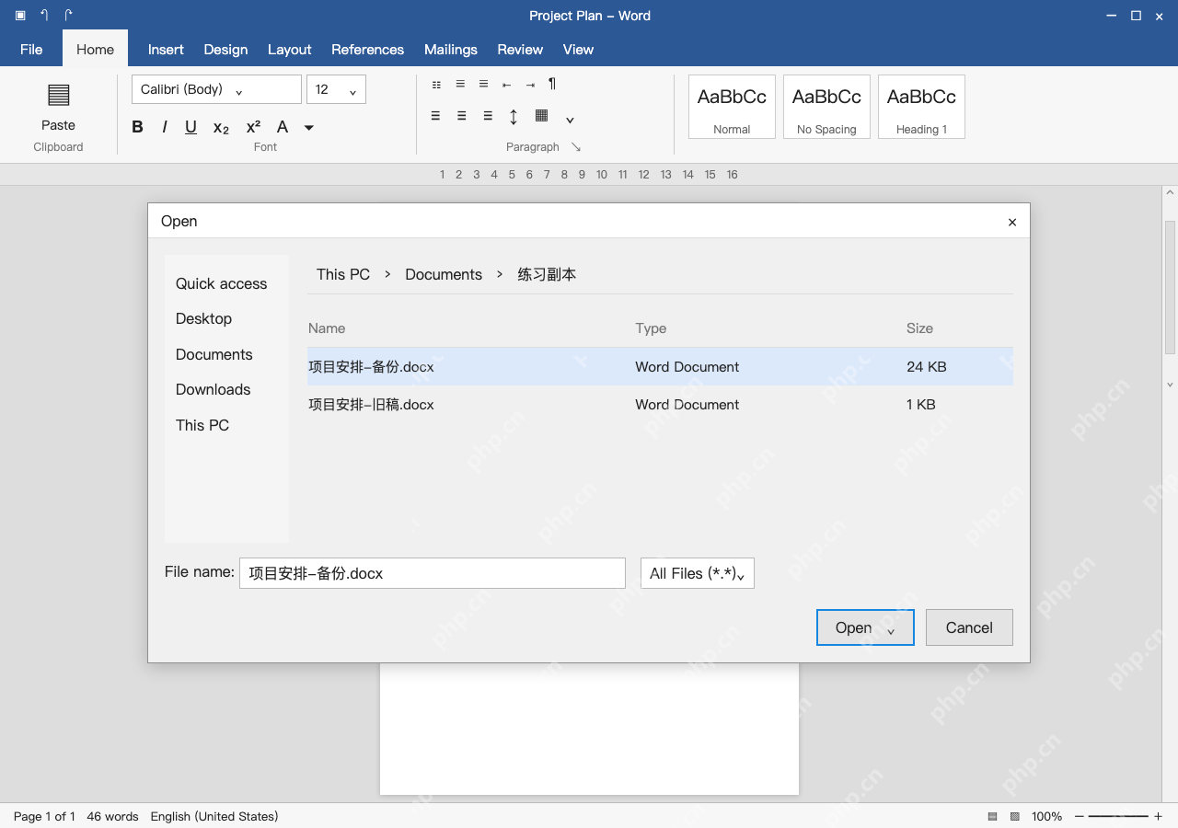1178x828 pixels.
Task: Click 练习副本 in the breadcrumb path
Action: coord(547,274)
